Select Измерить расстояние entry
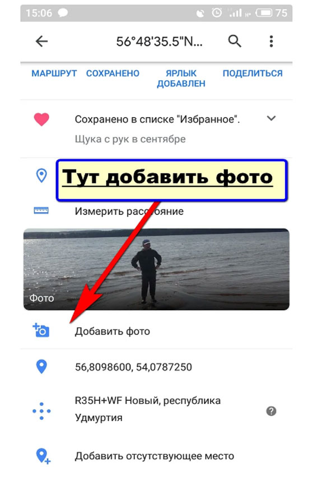The height and width of the screenshot is (477, 336). coord(129,211)
